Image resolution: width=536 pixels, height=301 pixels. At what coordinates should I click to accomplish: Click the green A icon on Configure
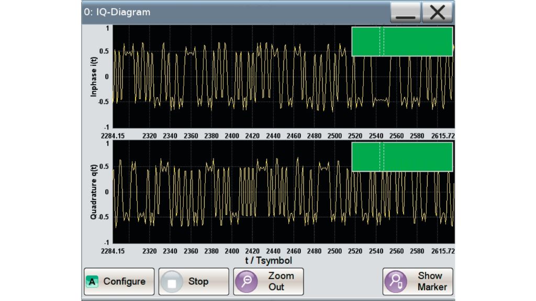click(93, 282)
